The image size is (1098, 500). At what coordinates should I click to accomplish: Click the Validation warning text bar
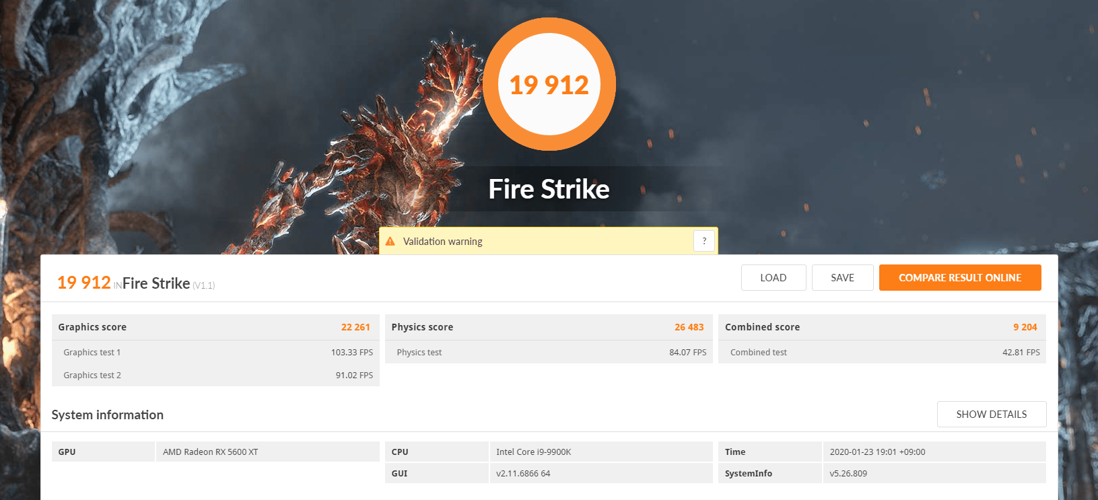[549, 241]
